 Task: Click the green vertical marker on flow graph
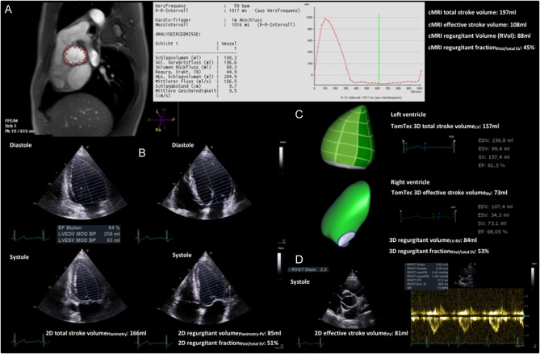pos(379,49)
